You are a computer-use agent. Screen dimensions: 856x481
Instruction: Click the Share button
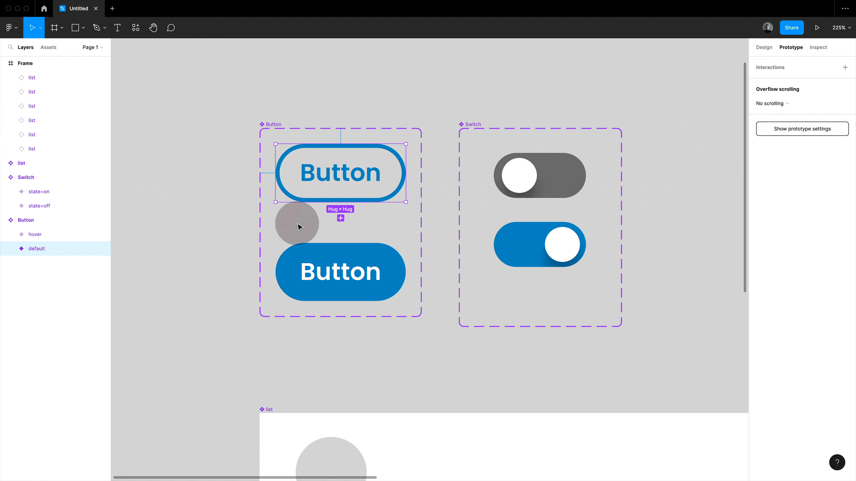(x=791, y=28)
